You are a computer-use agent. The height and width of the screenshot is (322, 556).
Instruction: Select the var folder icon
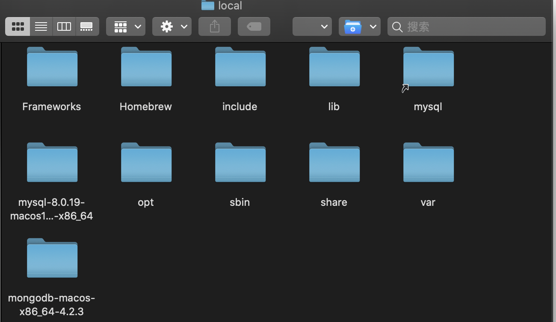pyautogui.click(x=429, y=162)
